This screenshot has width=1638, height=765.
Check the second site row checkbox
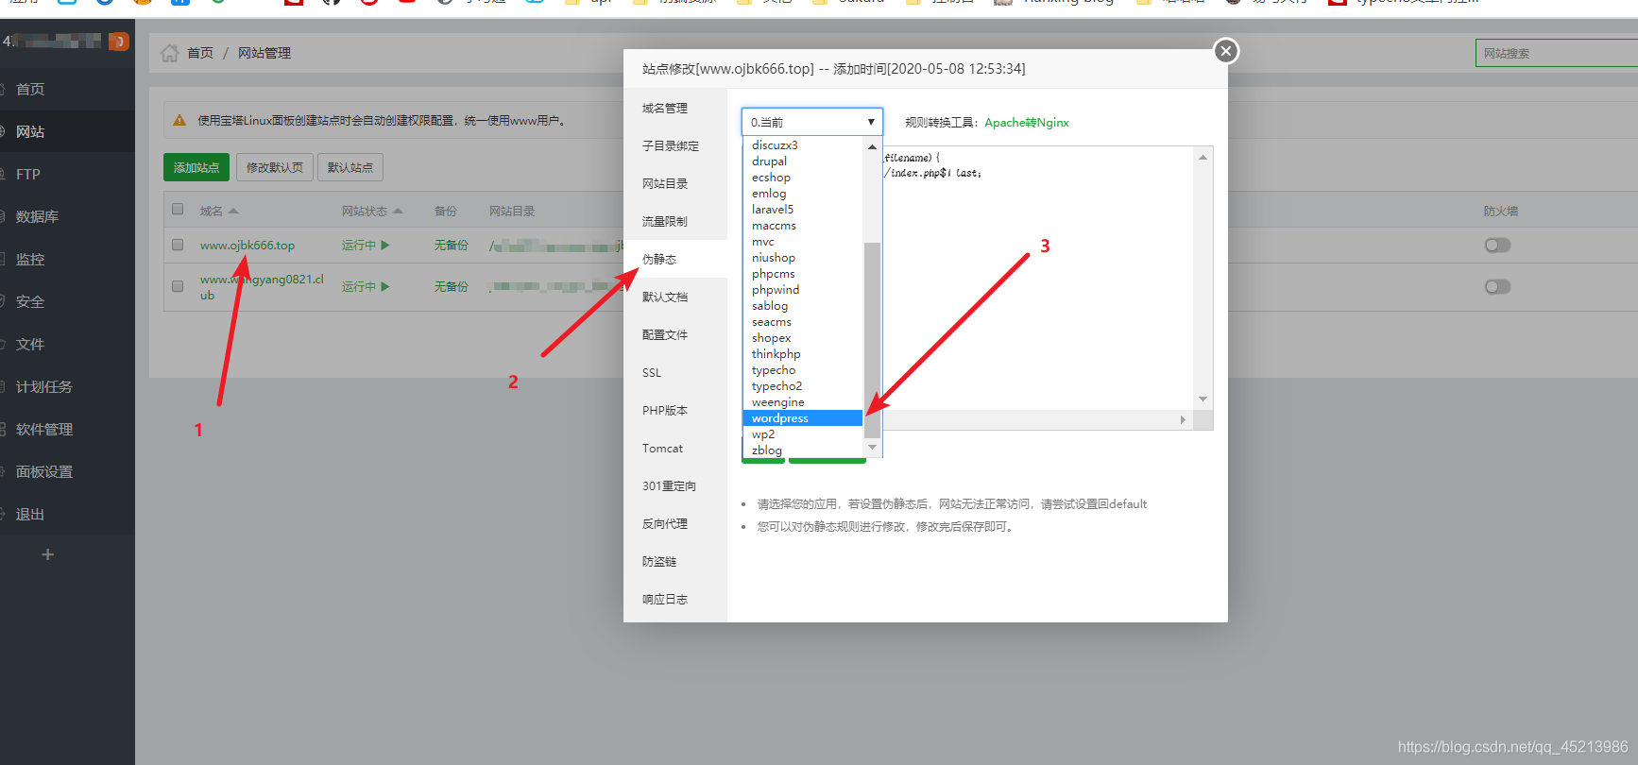click(x=178, y=286)
